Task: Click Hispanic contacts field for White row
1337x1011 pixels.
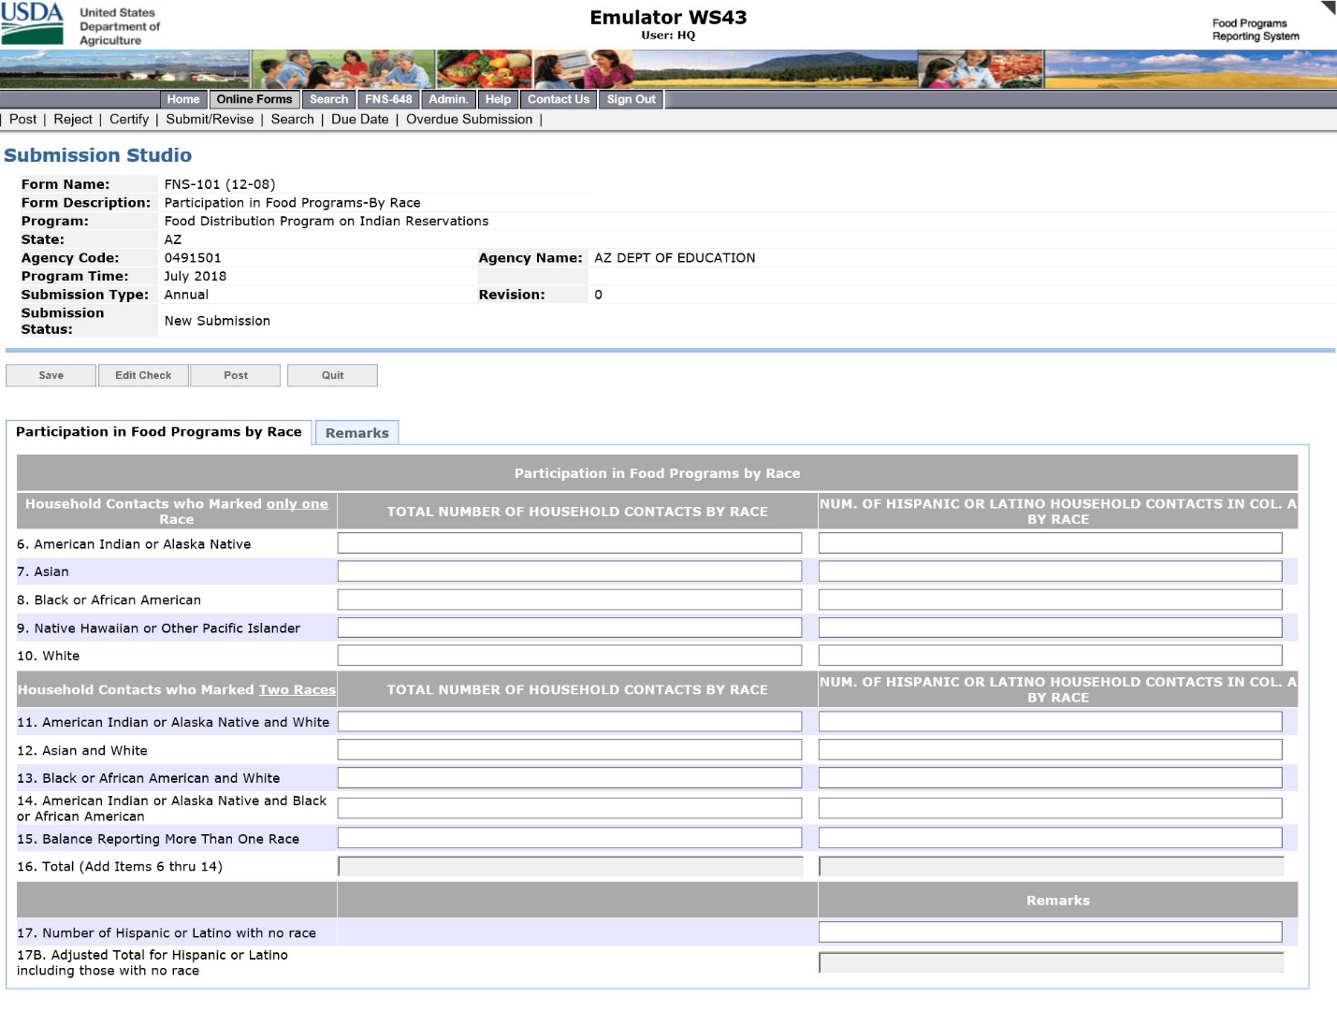Action: (1050, 656)
